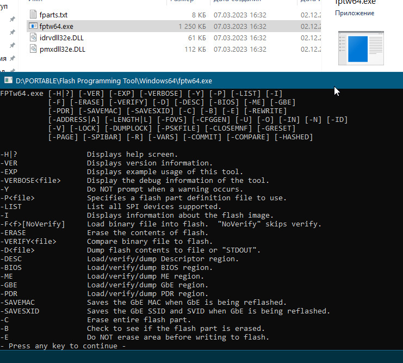
Task: Select the file name fptw64.exe
Action: point(56,26)
